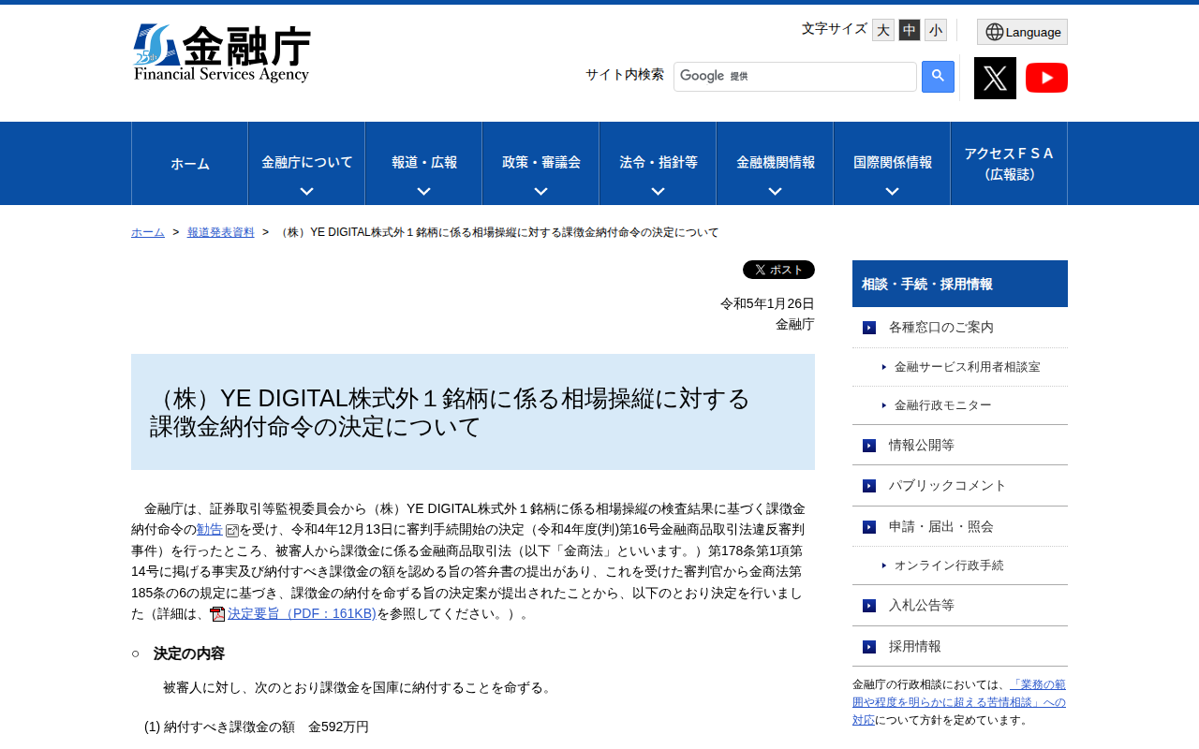Open 申請・届出・照会 sidebar link
Screen dimensions: 1199x749
click(x=941, y=527)
